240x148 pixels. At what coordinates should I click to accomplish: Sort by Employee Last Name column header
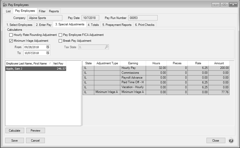27,64
